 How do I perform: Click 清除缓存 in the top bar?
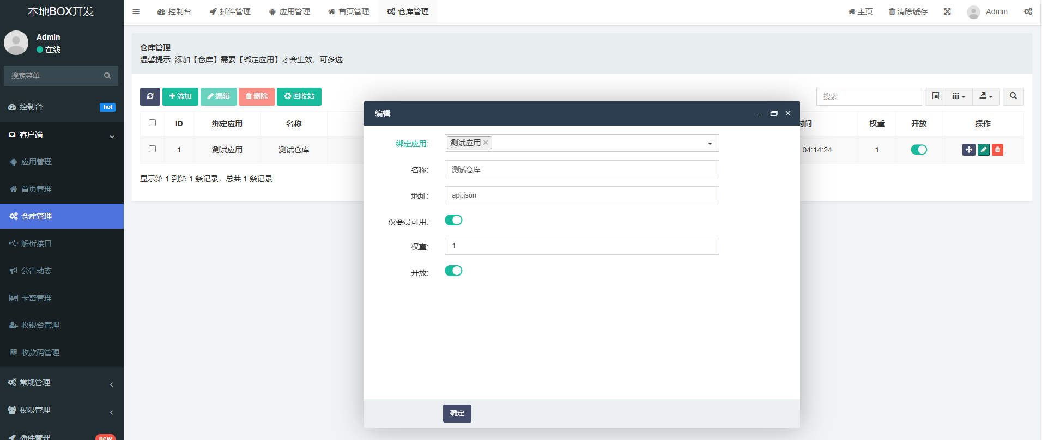(x=908, y=12)
